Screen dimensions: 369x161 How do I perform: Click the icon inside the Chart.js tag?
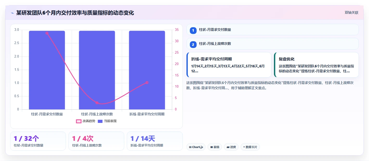click(190, 147)
